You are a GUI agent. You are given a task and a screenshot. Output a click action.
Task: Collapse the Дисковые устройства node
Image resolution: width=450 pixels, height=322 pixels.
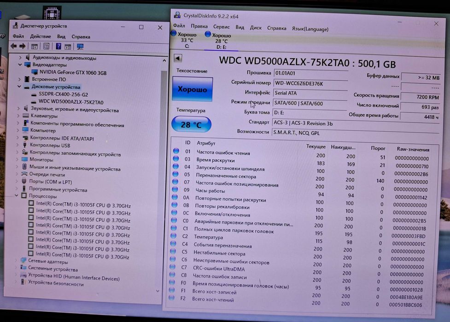coord(19,87)
